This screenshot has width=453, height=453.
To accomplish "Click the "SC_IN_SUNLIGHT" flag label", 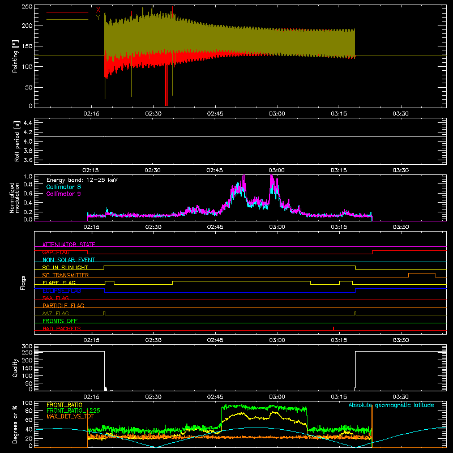I will click(65, 267).
